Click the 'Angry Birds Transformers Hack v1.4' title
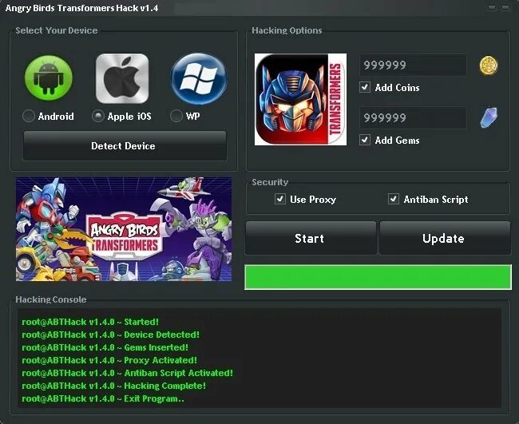 point(81,8)
